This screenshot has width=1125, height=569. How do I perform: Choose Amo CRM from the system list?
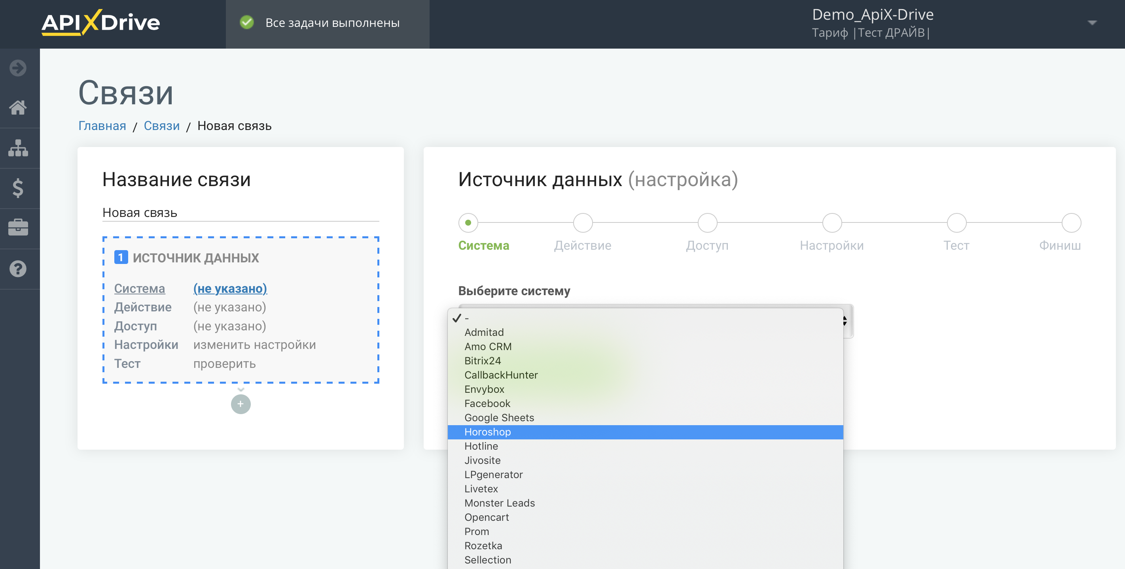click(x=645, y=347)
